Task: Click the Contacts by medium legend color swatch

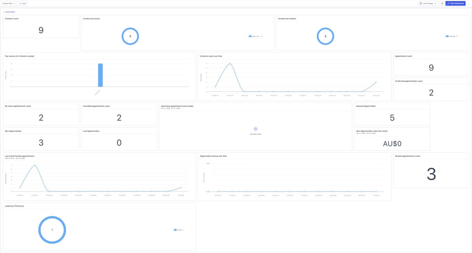Action: pyautogui.click(x=447, y=36)
